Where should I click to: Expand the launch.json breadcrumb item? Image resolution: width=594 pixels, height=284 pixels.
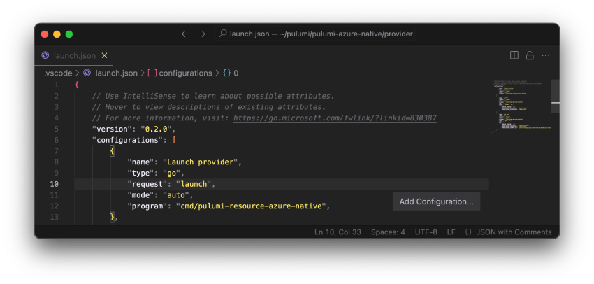[116, 73]
